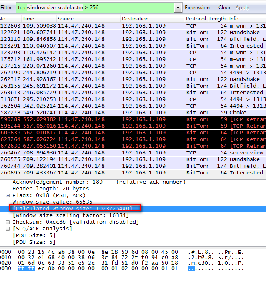Viewport: 266px width, 283px height.
Task: Select packet 760744 Bitfield row
Action: pos(133,166)
